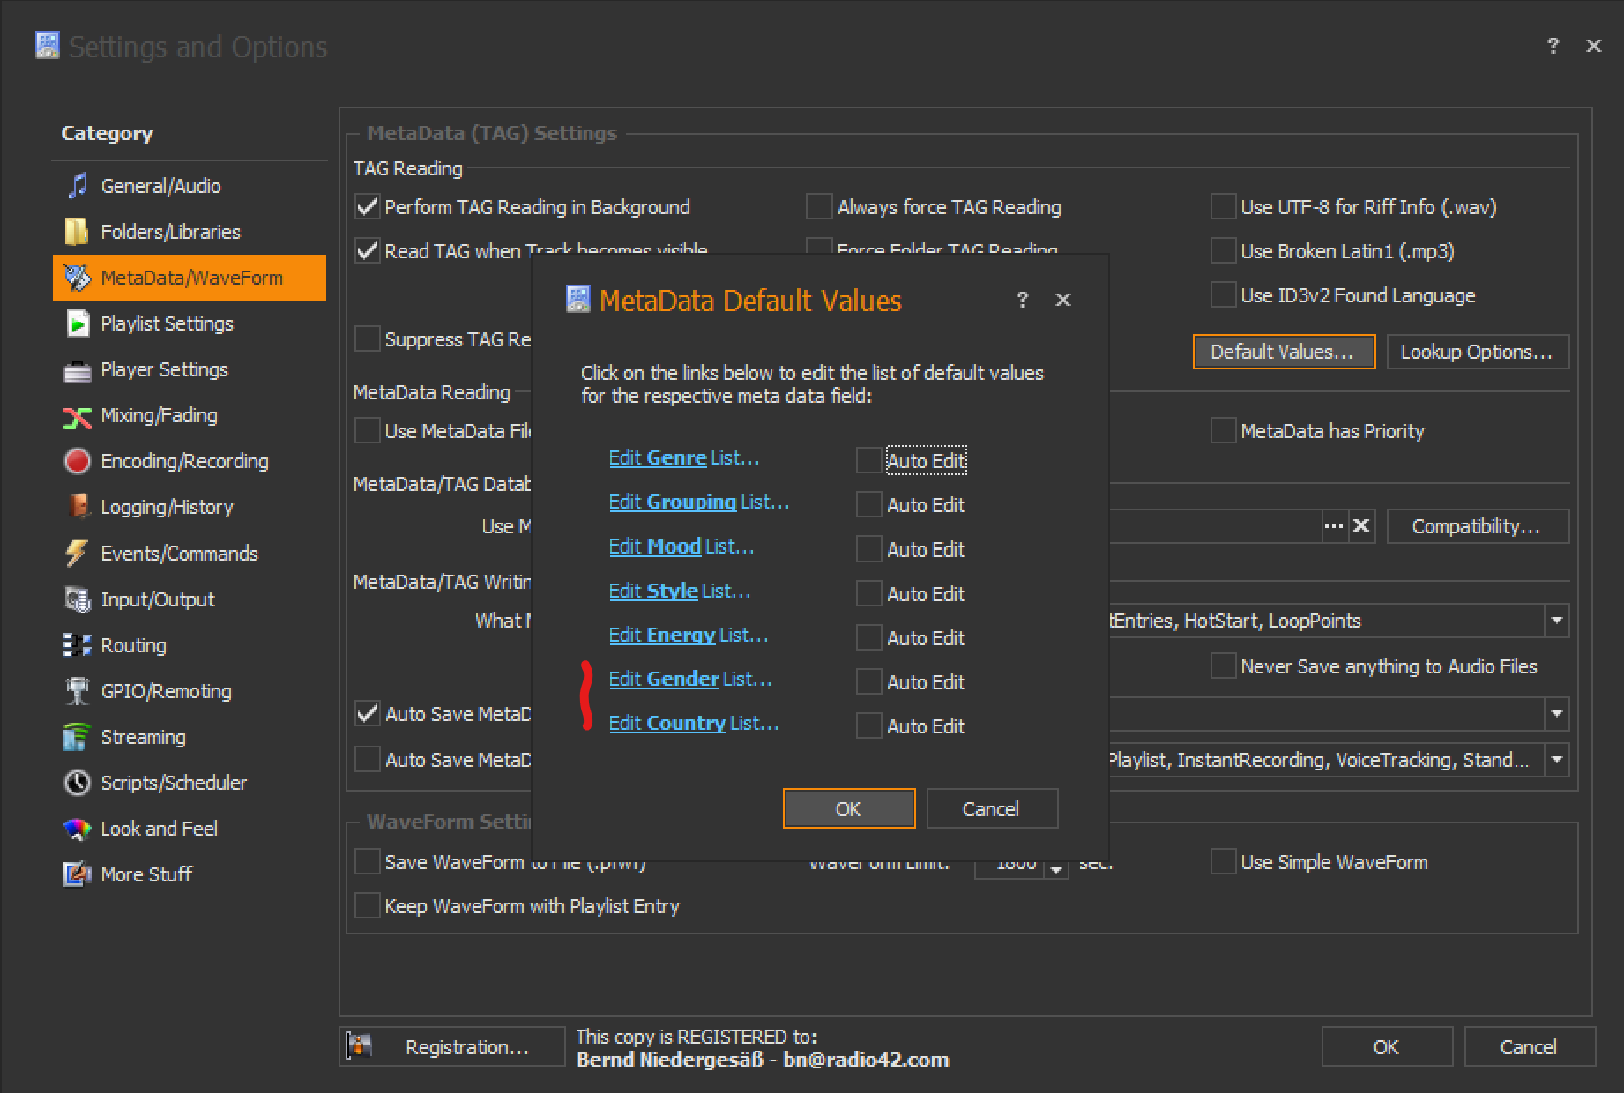The width and height of the screenshot is (1624, 1093).
Task: Click the Lookup Options button
Action: pyautogui.click(x=1477, y=352)
